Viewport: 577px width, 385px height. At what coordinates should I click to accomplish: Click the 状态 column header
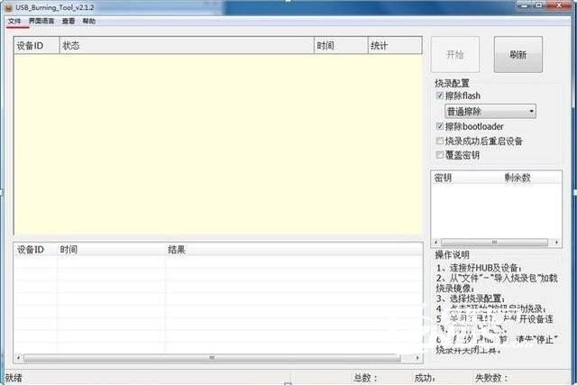(187, 46)
